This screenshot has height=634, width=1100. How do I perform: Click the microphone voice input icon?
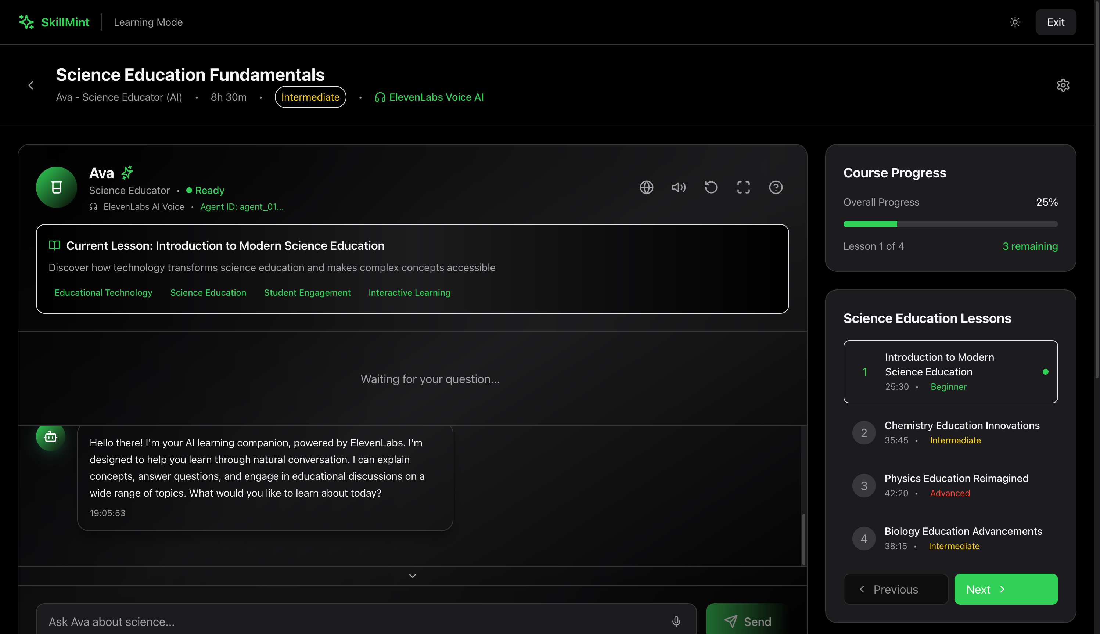pos(676,622)
